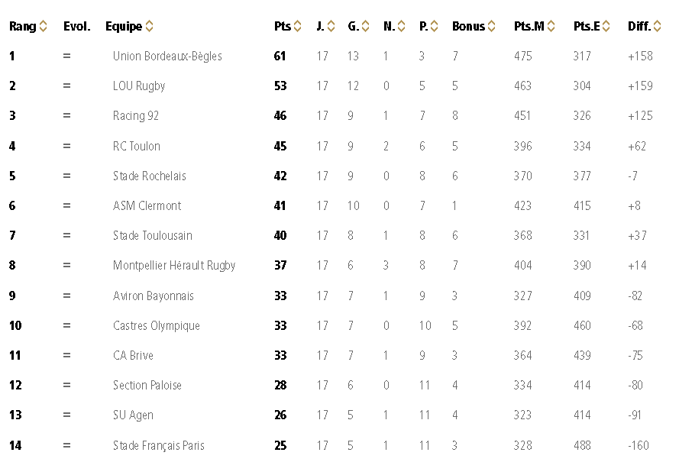Click the Evol. column header
The height and width of the screenshot is (475, 679).
click(77, 27)
